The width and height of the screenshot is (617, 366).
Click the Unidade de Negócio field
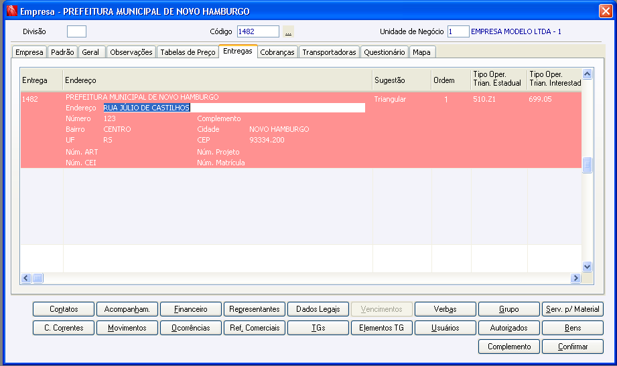coord(458,31)
